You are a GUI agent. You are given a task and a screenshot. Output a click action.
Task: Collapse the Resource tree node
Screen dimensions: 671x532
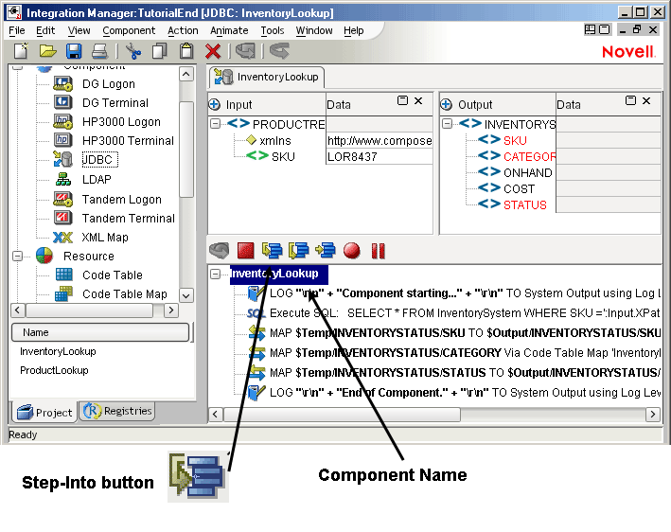point(18,256)
